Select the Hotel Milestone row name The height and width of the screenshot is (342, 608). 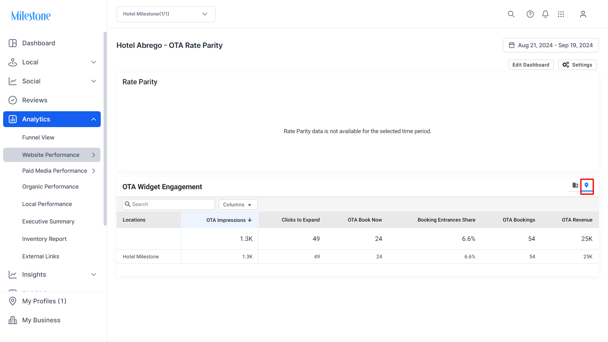(141, 257)
